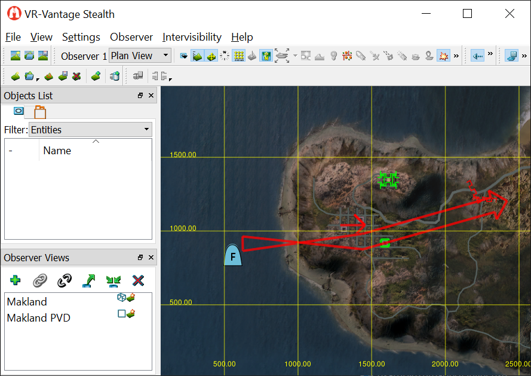Image resolution: width=531 pixels, height=376 pixels.
Task: Click the gray surface-normal plumb icon
Action: pyautogui.click(x=252, y=56)
